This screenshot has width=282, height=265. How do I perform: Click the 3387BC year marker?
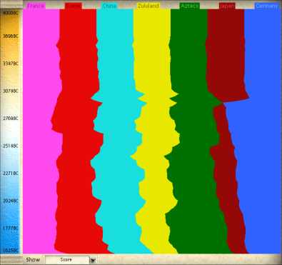(x=10, y=64)
